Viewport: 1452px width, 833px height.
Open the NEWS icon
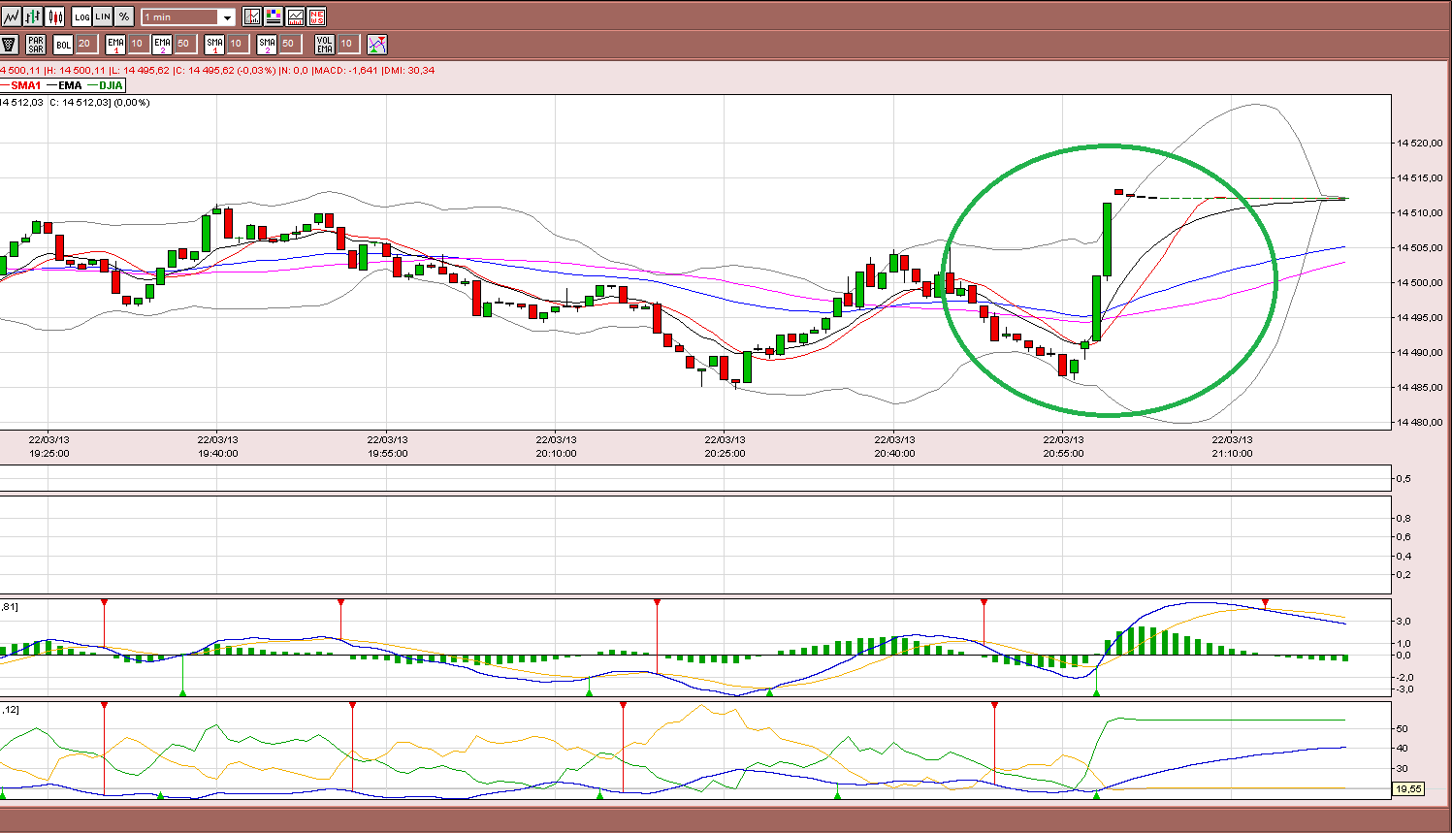pyautogui.click(x=316, y=16)
